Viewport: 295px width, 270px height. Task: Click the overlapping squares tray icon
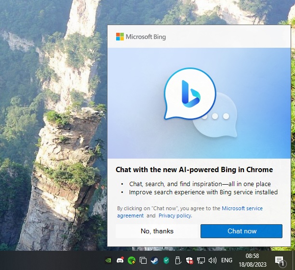click(x=143, y=260)
